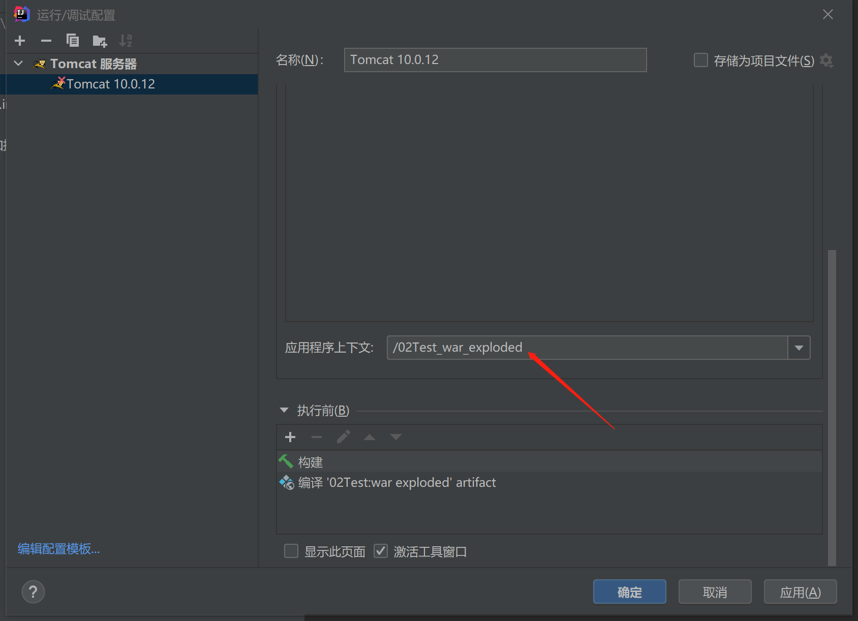
Task: Remove the selected run configuration
Action: click(x=46, y=41)
